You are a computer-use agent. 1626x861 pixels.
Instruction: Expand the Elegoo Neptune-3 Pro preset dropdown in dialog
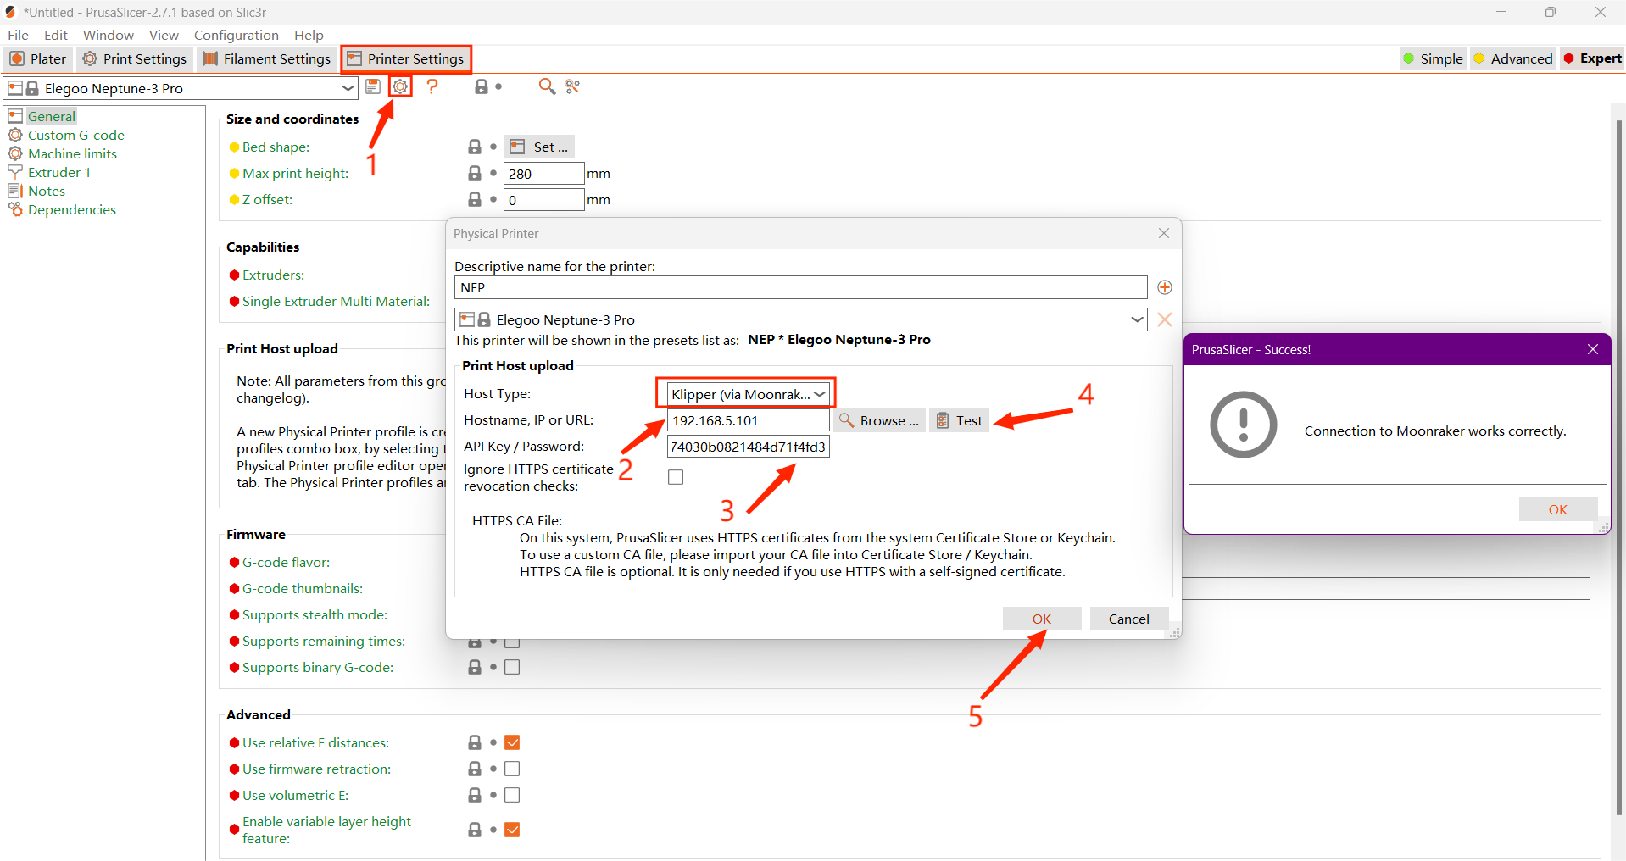coord(1137,319)
